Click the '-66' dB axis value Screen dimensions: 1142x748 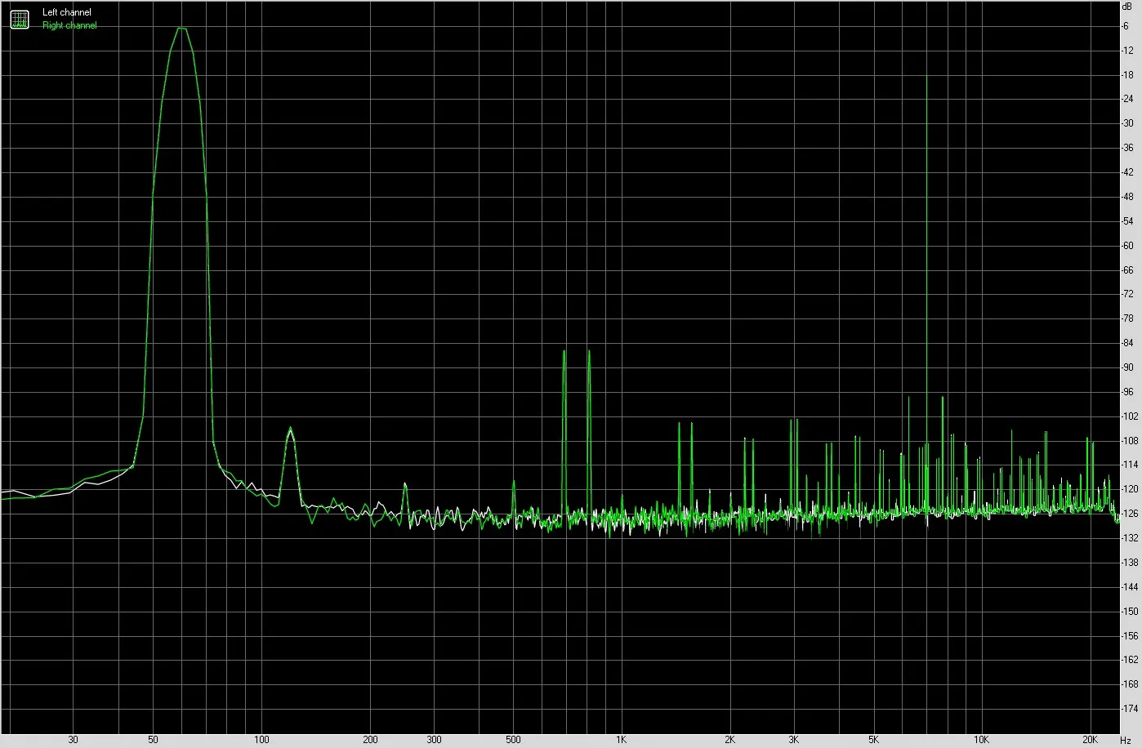click(x=1128, y=270)
